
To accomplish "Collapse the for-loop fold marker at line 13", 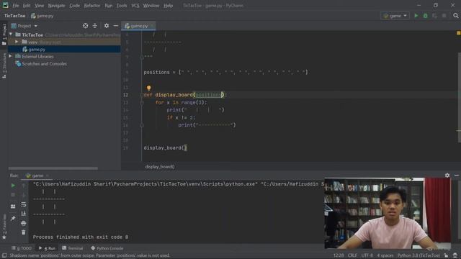I will coord(142,102).
